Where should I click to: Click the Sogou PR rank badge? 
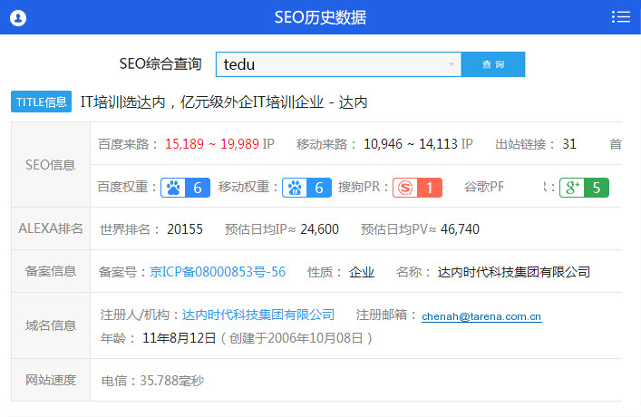417,188
